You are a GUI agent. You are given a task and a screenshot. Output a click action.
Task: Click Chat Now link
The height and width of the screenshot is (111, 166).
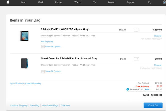tap(65, 106)
